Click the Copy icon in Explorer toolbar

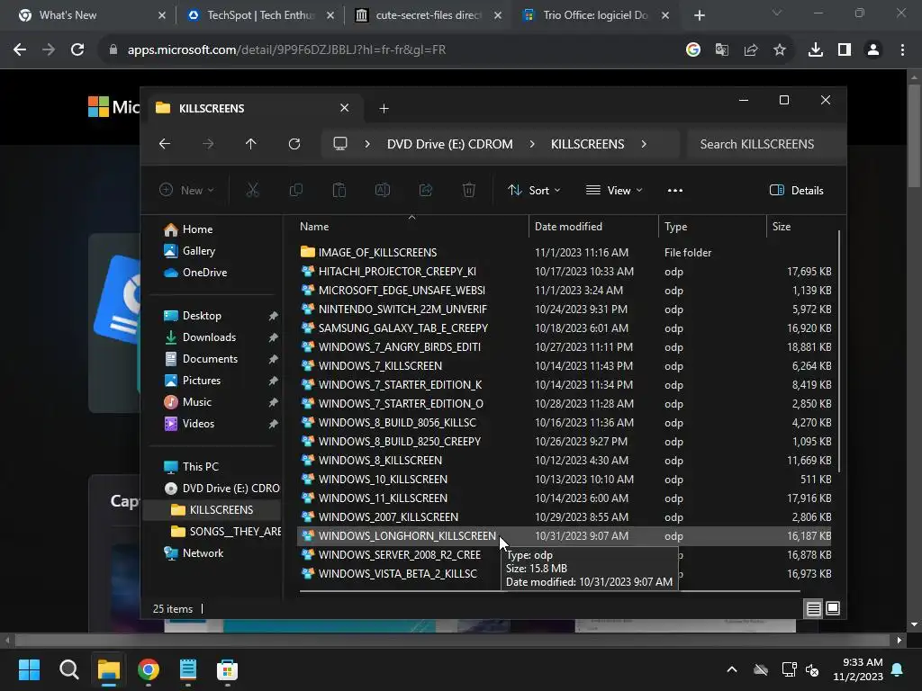(295, 190)
